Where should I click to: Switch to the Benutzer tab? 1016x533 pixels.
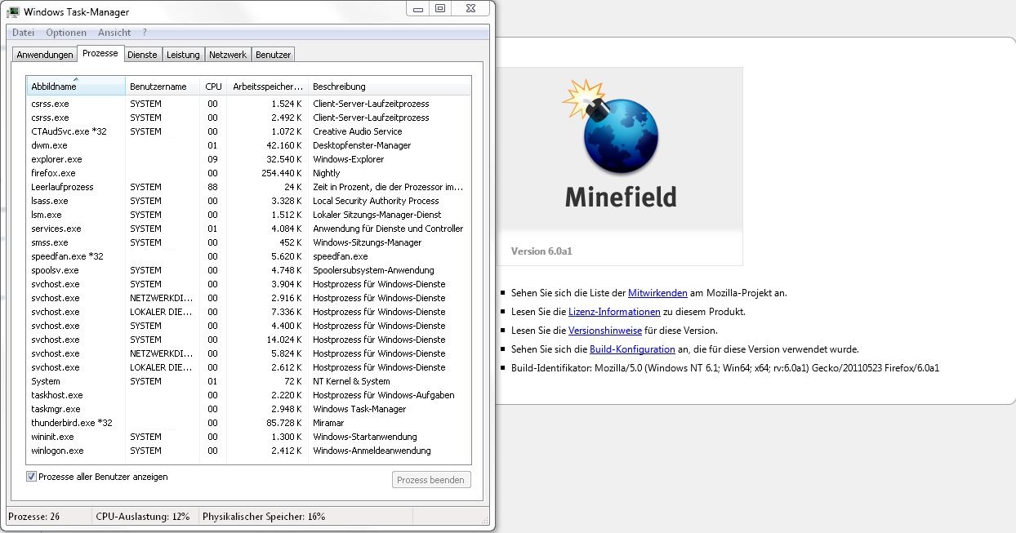(x=273, y=55)
